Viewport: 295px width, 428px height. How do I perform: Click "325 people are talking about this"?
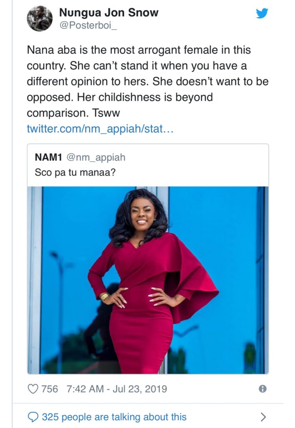(114, 417)
